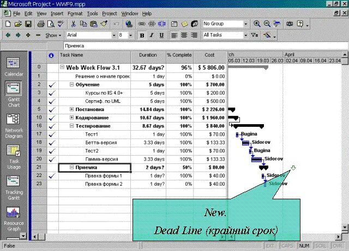Go To Selected Task icon
The width and height of the screenshot is (349, 251).
click(277, 24)
